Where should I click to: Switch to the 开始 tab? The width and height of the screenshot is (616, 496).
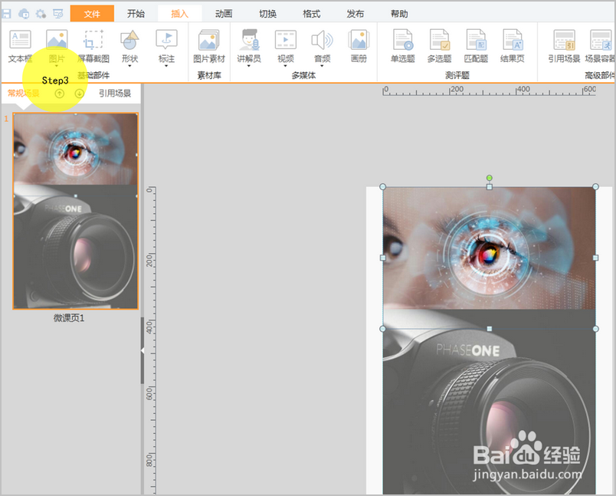click(x=136, y=14)
